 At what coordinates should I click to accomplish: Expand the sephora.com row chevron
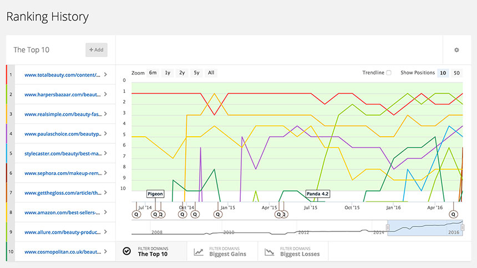click(105, 173)
